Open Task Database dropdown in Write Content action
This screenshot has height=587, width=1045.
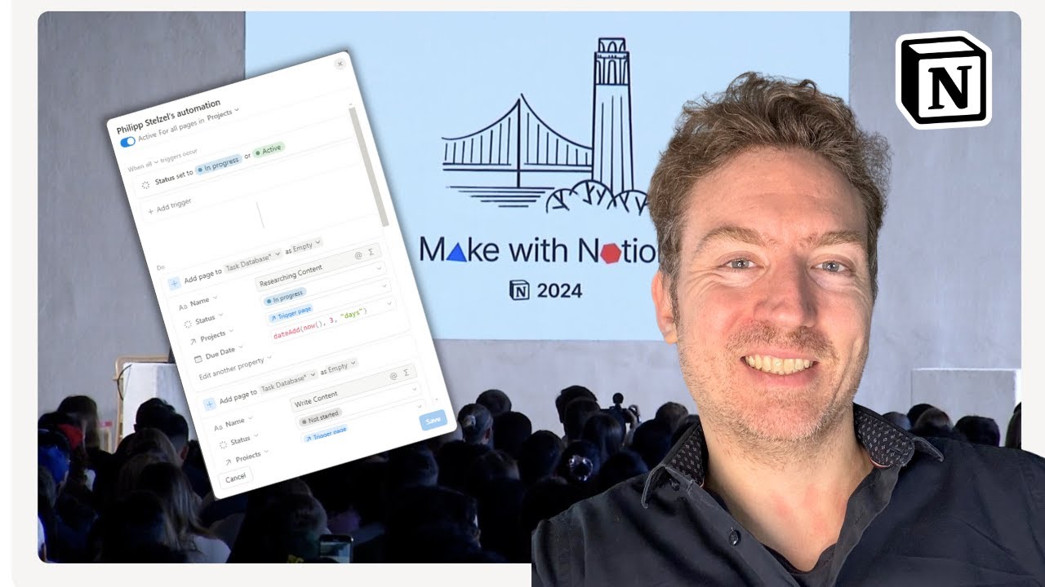pyautogui.click(x=287, y=382)
